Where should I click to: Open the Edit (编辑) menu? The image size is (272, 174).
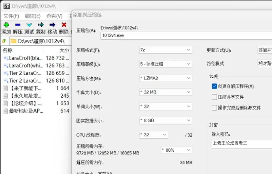[x=33, y=16]
